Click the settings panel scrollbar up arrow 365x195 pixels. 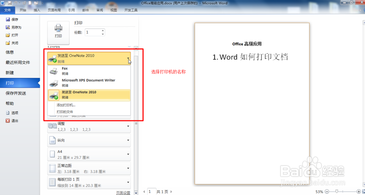click(136, 48)
